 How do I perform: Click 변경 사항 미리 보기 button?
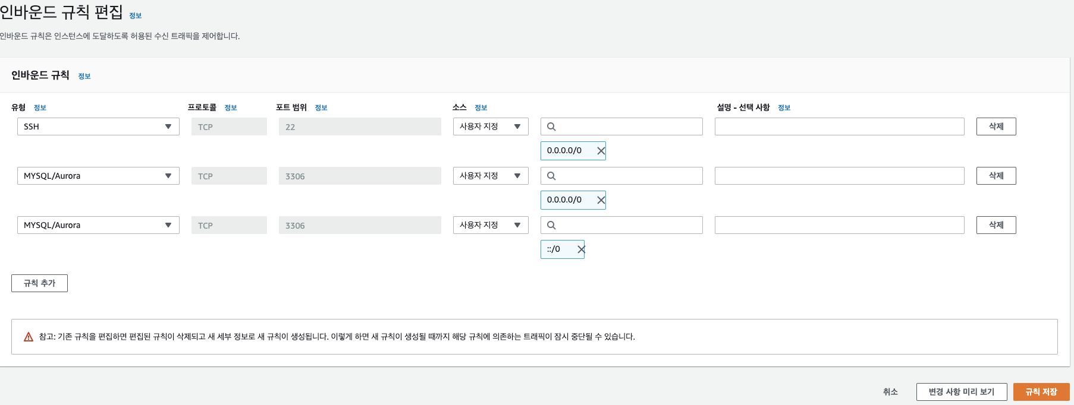[x=961, y=392]
